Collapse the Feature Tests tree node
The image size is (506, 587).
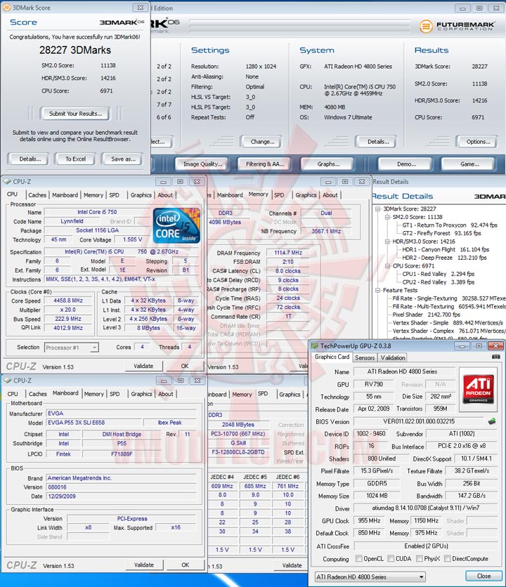click(x=378, y=290)
